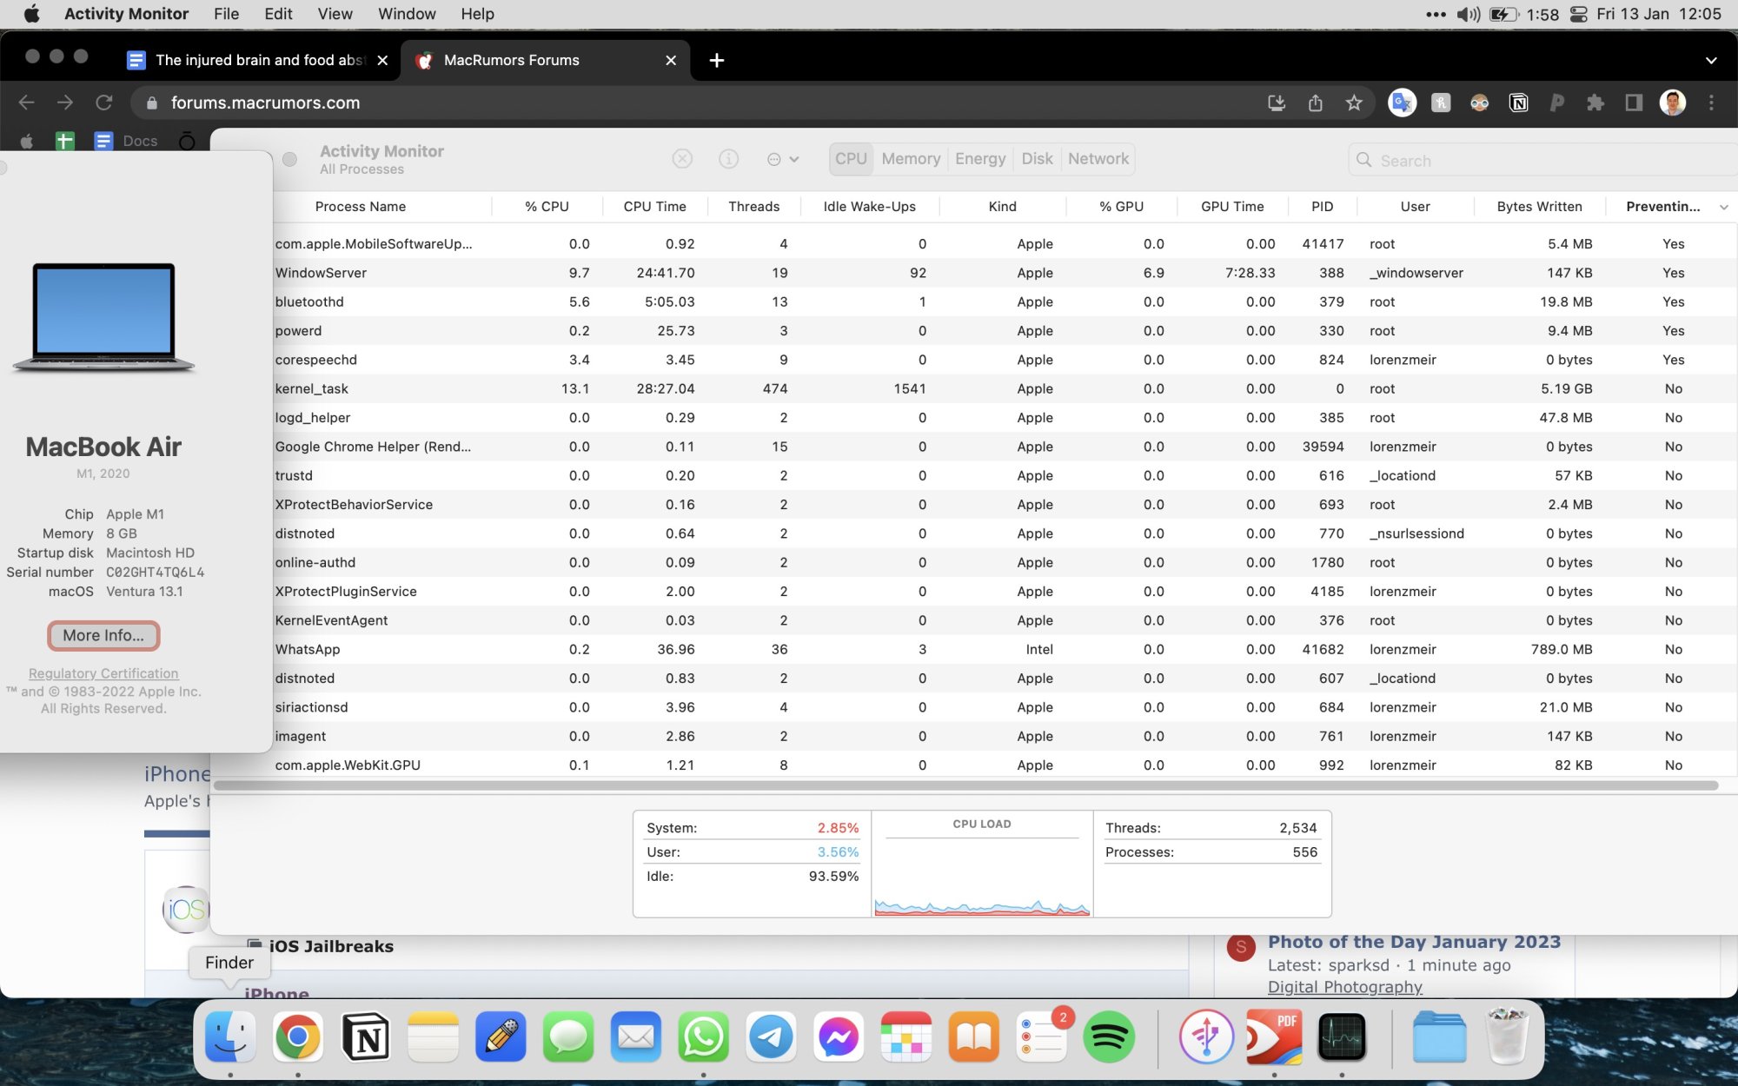Toggle sort direction chevron on Preventing column

click(x=1723, y=207)
